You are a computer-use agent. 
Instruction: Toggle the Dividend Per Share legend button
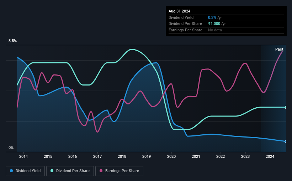pyautogui.click(x=70, y=171)
